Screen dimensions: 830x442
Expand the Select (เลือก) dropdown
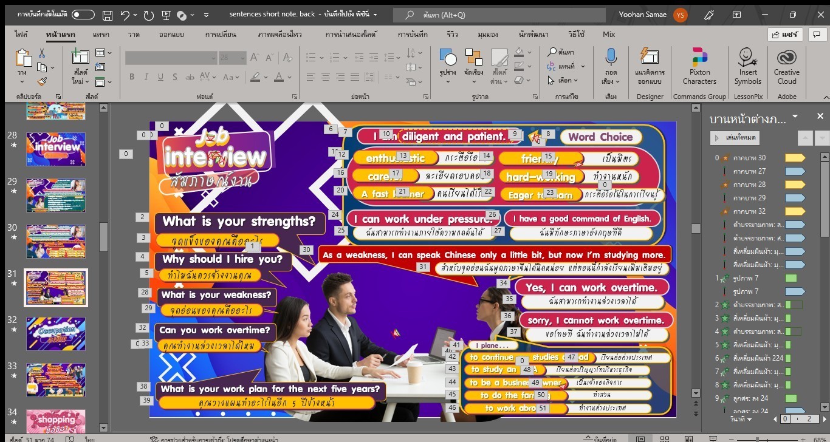575,80
